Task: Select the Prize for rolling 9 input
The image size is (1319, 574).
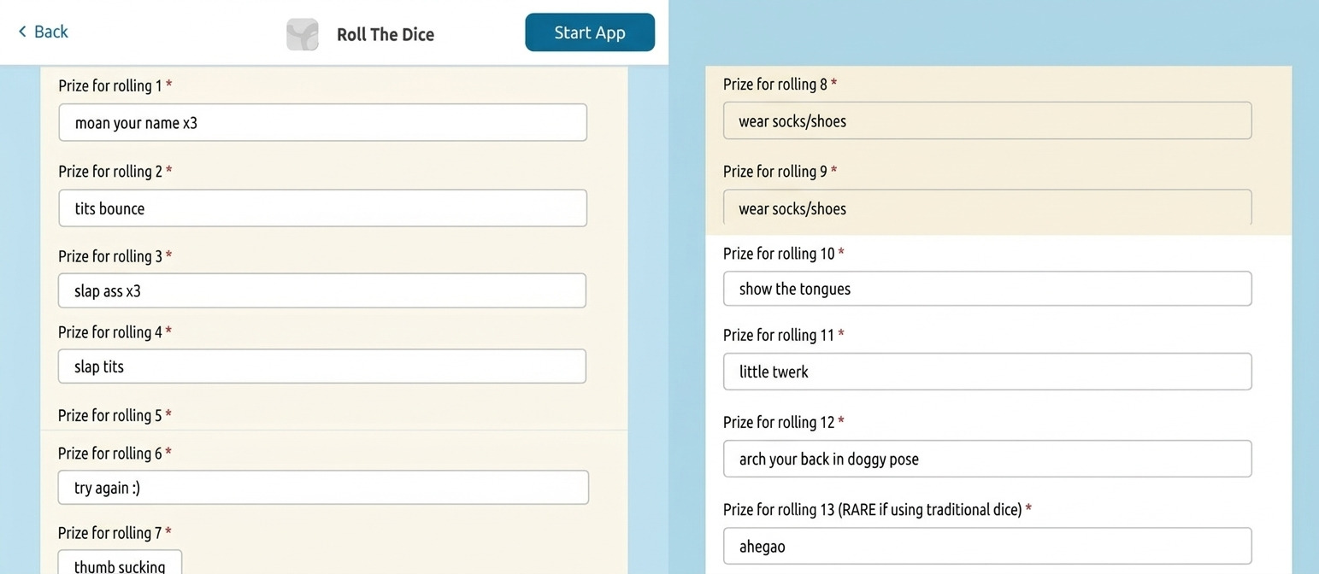Action: pos(987,208)
